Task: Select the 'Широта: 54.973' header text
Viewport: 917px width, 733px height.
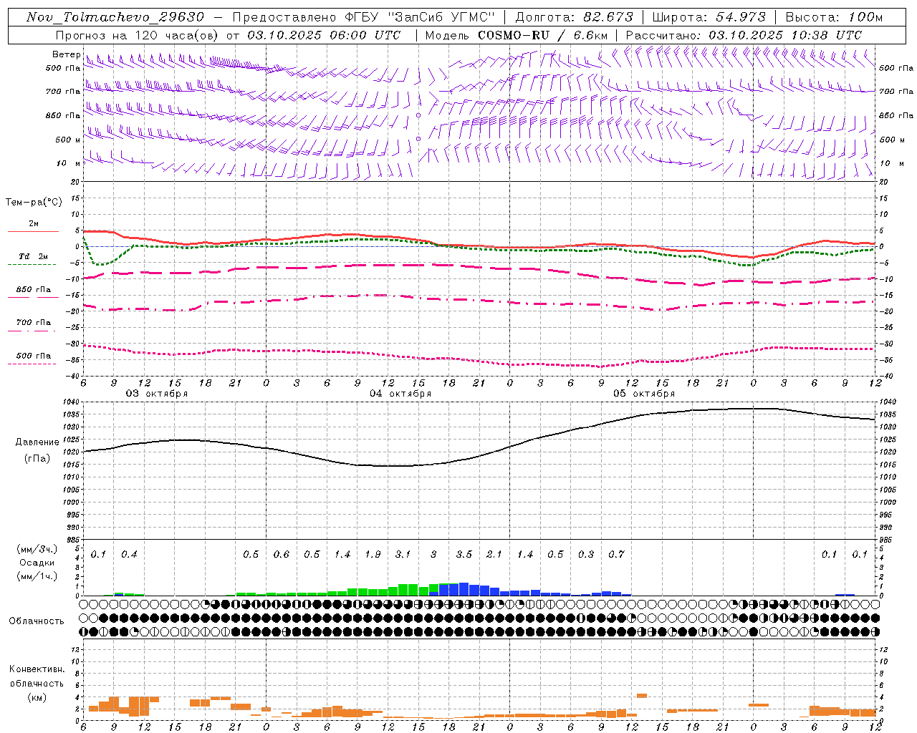Action: pos(709,16)
